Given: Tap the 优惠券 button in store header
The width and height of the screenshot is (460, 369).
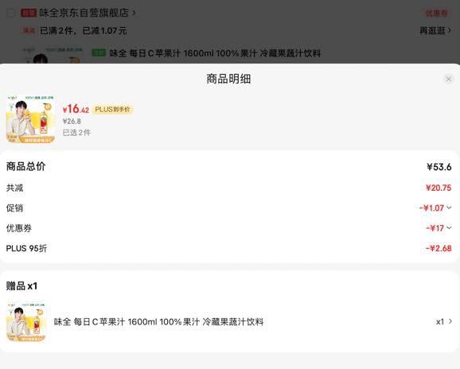Looking at the screenshot, I should 437,13.
